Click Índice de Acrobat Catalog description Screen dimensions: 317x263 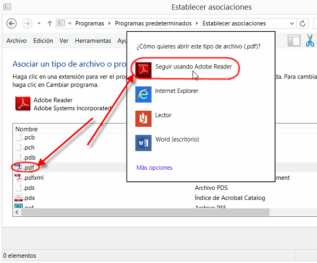coord(230,198)
